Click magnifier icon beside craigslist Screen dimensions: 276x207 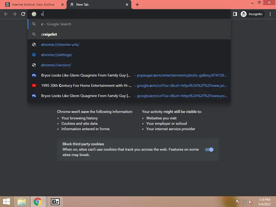34,34
